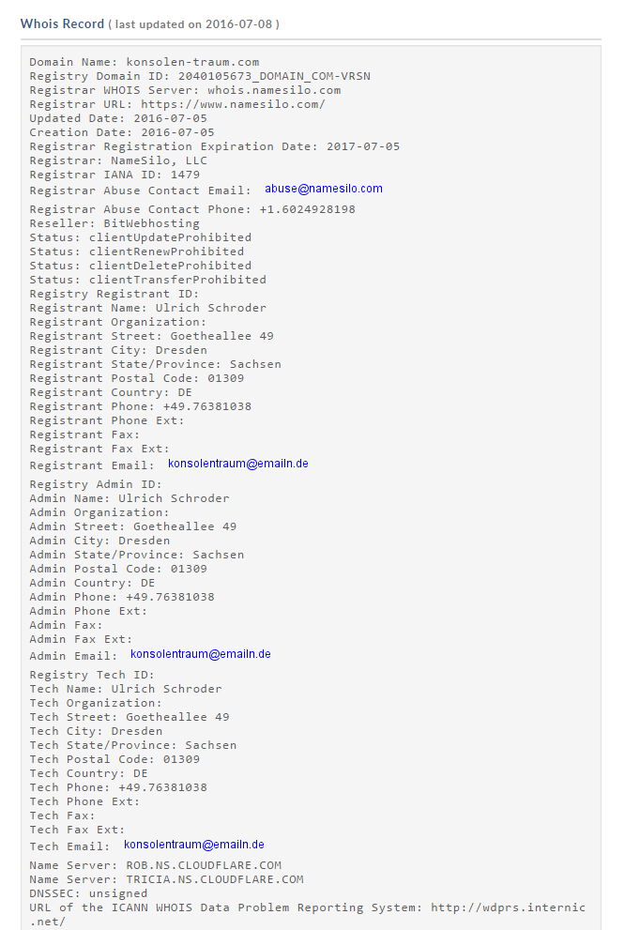Viewport: 625px width, 930px height.
Task: Click the Reseller BitWebhosting line
Action: [114, 223]
